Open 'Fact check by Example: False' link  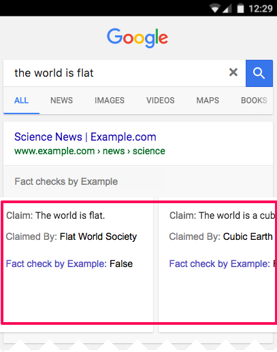pos(69,264)
